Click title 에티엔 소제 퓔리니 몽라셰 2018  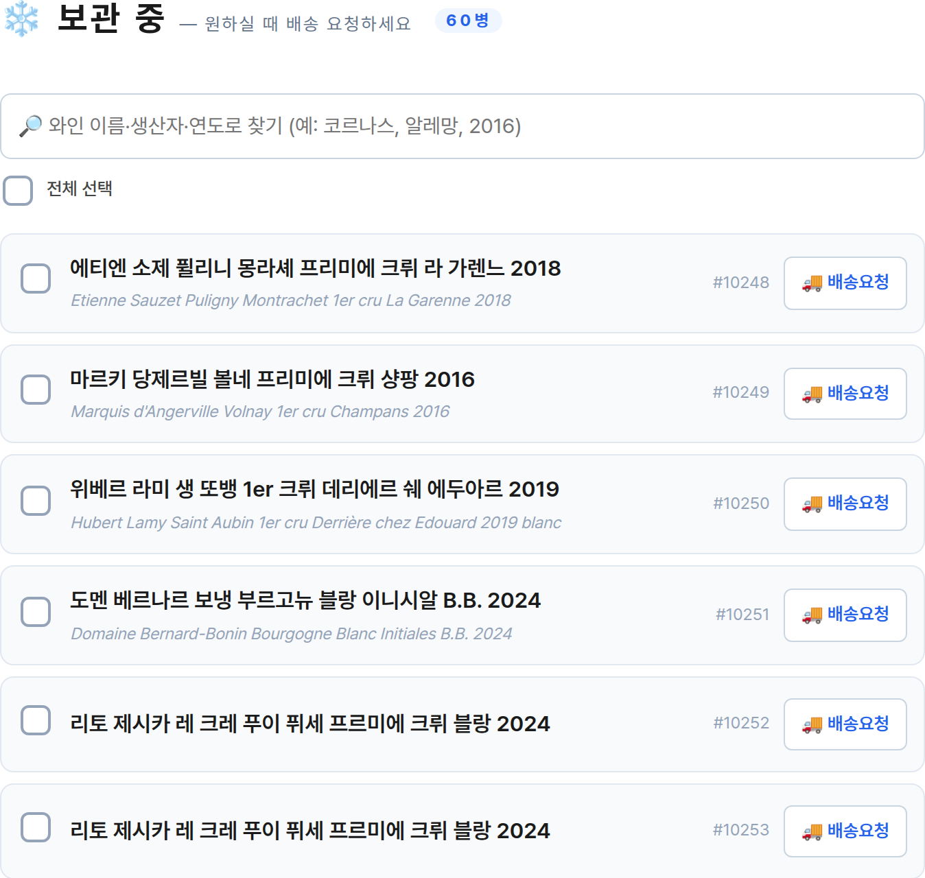(x=315, y=268)
